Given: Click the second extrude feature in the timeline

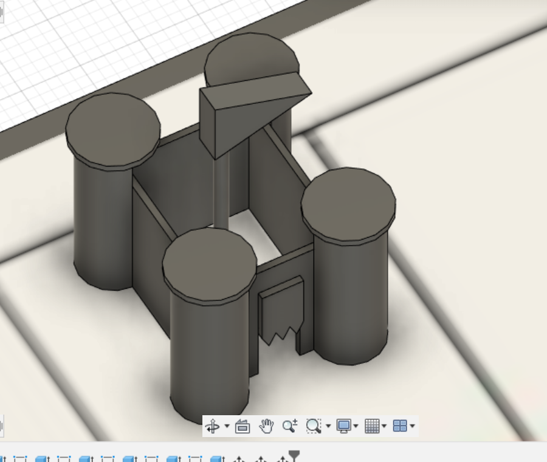Looking at the screenshot, I should pyautogui.click(x=84, y=456).
